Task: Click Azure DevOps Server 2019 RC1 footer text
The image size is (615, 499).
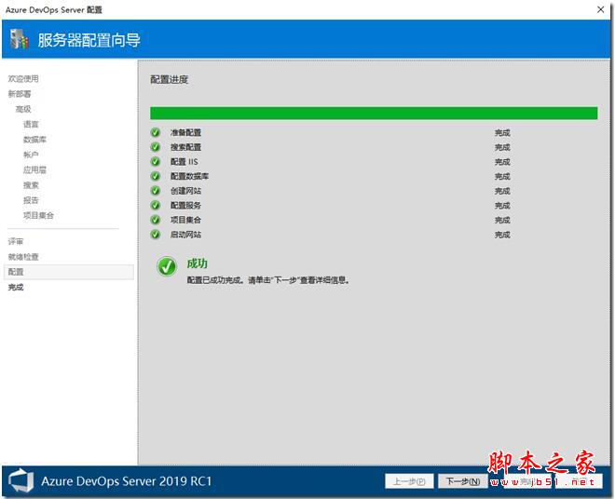Action: (127, 481)
